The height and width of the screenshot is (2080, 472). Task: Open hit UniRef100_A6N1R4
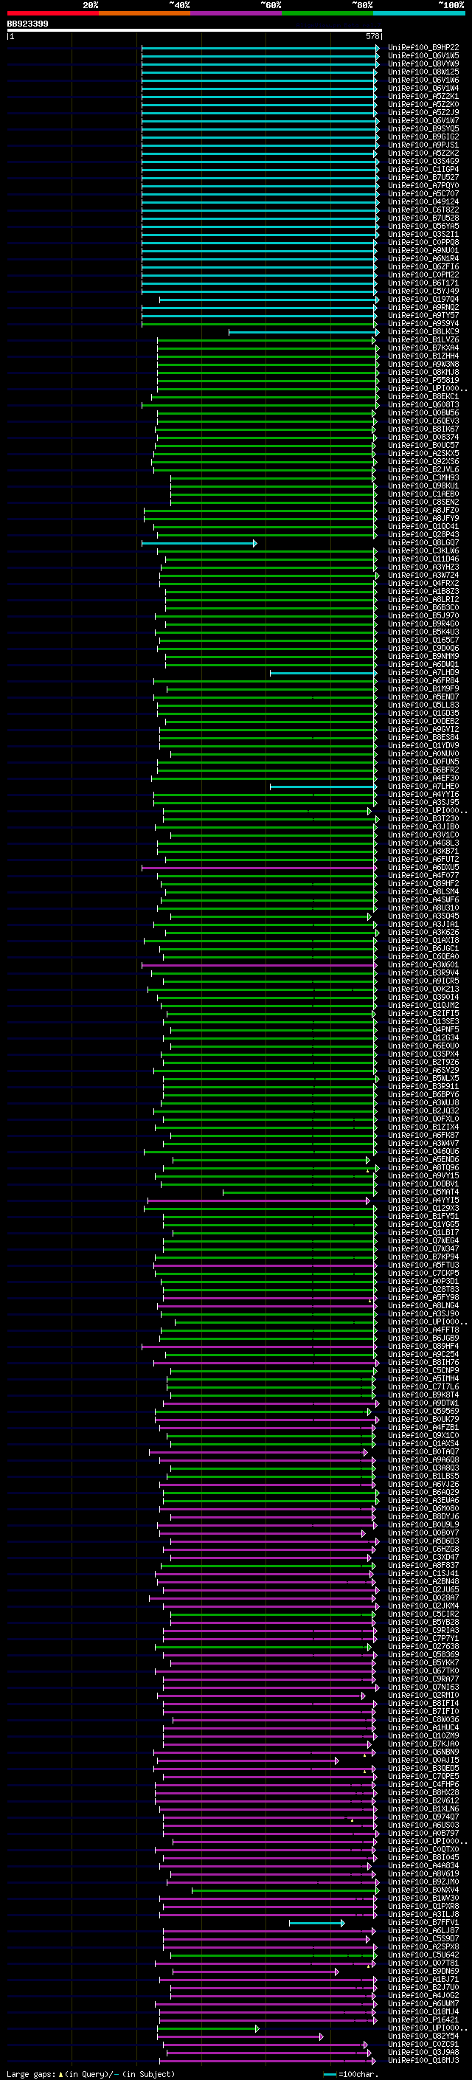click(423, 258)
